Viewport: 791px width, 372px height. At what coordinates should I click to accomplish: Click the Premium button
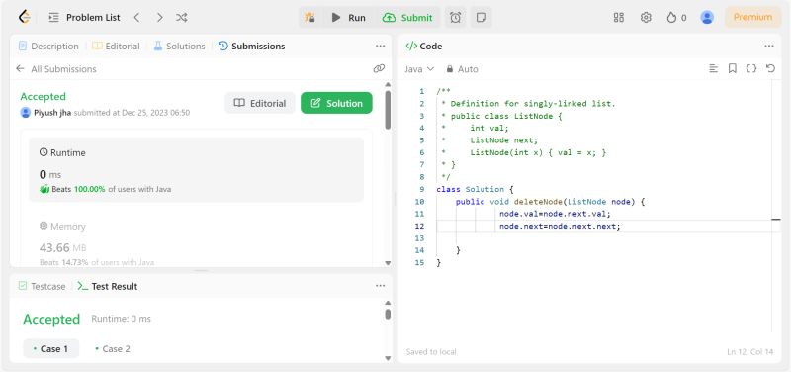pyautogui.click(x=752, y=17)
